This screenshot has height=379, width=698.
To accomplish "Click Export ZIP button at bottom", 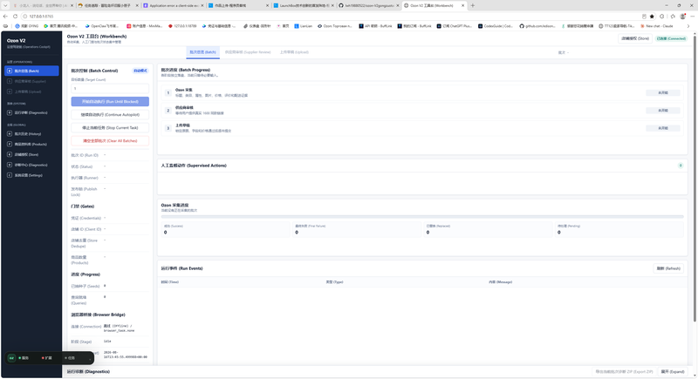I will tap(624, 371).
